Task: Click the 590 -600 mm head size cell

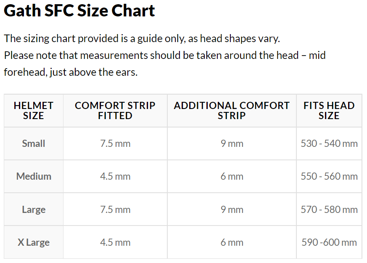Action: 329,242
